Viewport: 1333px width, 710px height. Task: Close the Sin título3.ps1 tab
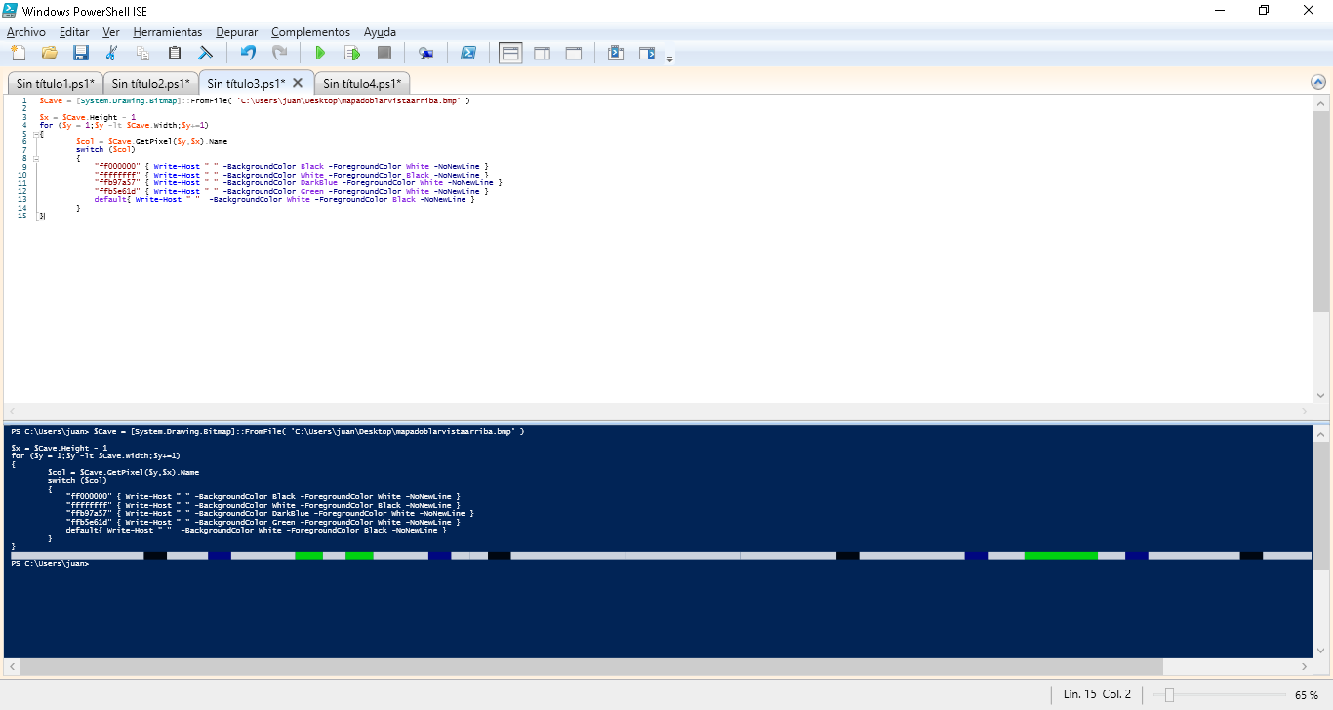(x=298, y=83)
